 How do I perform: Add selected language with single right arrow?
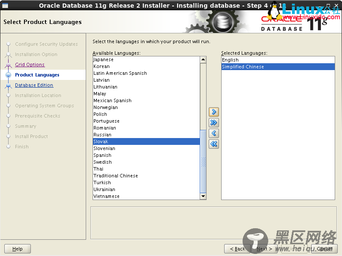(214, 112)
